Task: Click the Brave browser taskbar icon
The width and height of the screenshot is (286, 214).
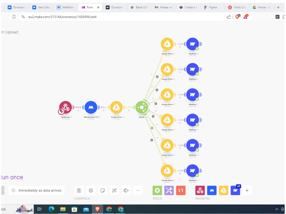Action: click(x=98, y=209)
